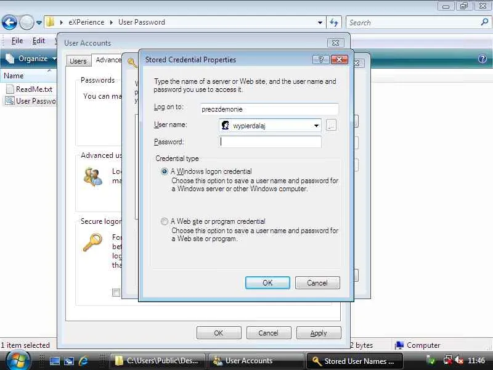The width and height of the screenshot is (493, 370).
Task: Click the eXPerience breadcrumb in address bar
Action: click(86, 22)
